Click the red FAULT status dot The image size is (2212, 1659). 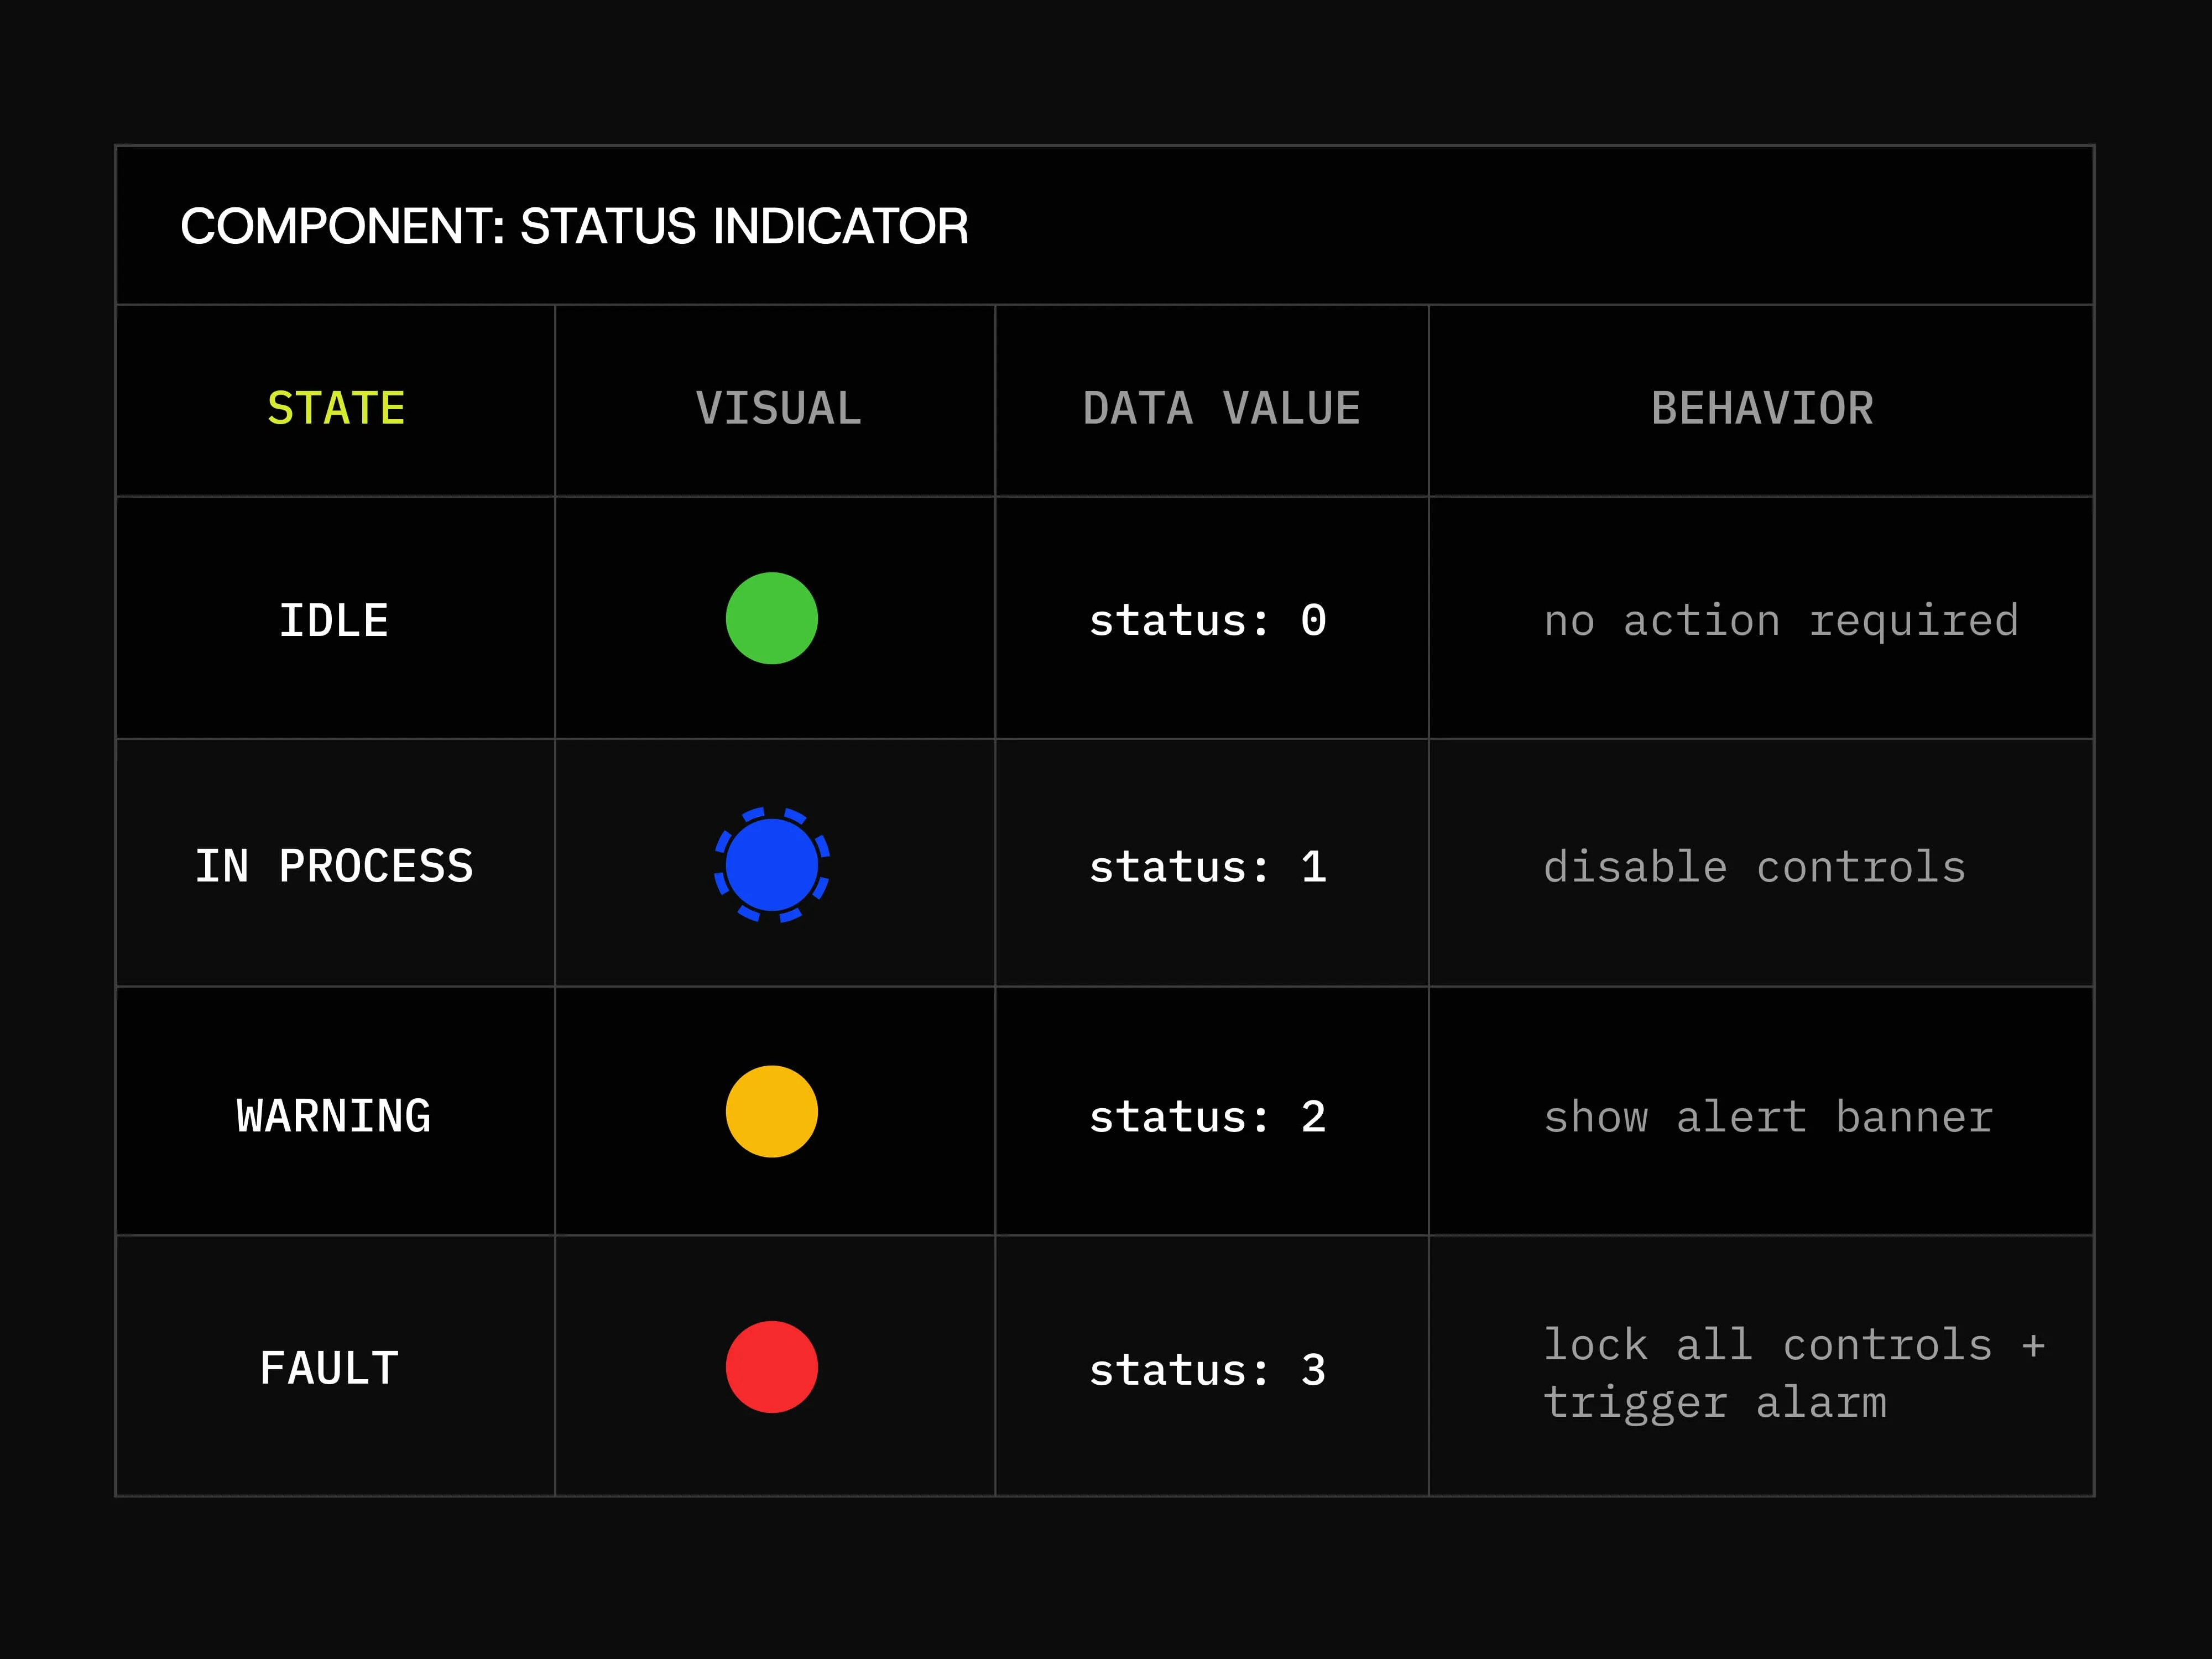click(x=771, y=1367)
